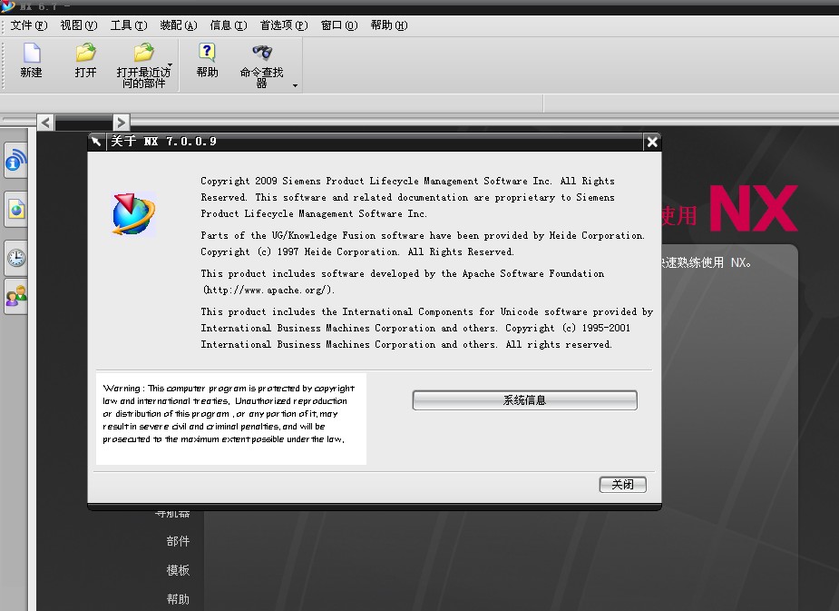Viewport: 839px width, 611px height.
Task: Open the 窗口(O) menu
Action: (338, 25)
